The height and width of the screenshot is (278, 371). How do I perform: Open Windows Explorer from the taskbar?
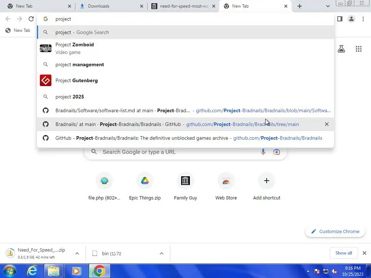(x=54, y=271)
